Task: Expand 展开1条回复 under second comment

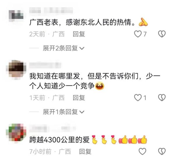Action: [x=63, y=112]
